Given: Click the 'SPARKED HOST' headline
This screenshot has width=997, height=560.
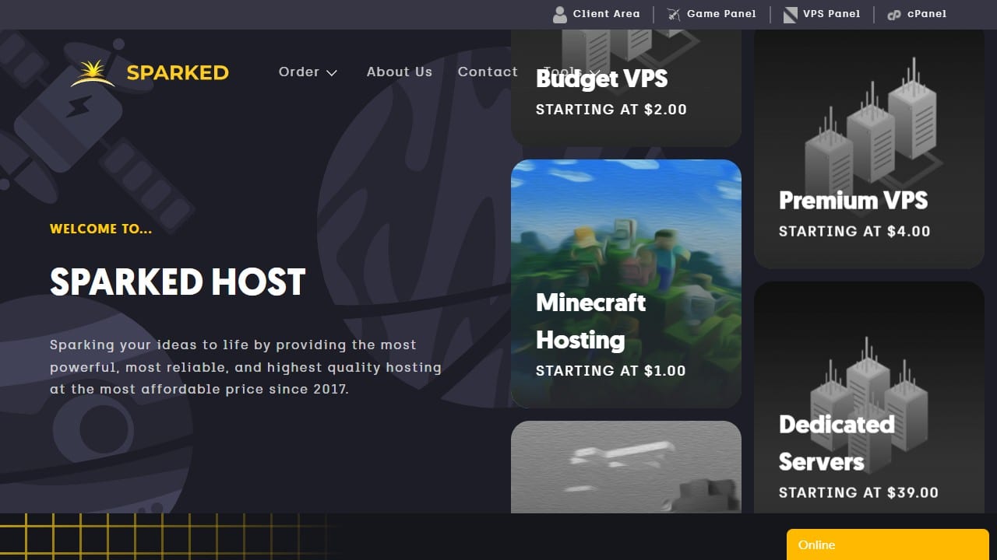Looking at the screenshot, I should pyautogui.click(x=178, y=282).
